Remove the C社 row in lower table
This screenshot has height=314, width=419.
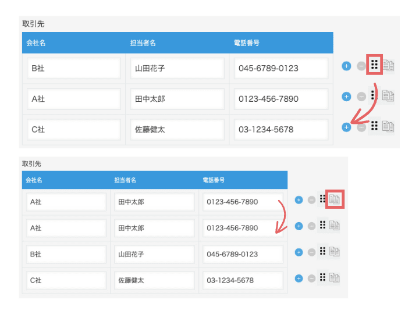pyautogui.click(x=311, y=279)
